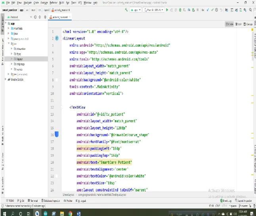Open the Event Log panel
This screenshot has height=216, width=256.
(x=226, y=201)
